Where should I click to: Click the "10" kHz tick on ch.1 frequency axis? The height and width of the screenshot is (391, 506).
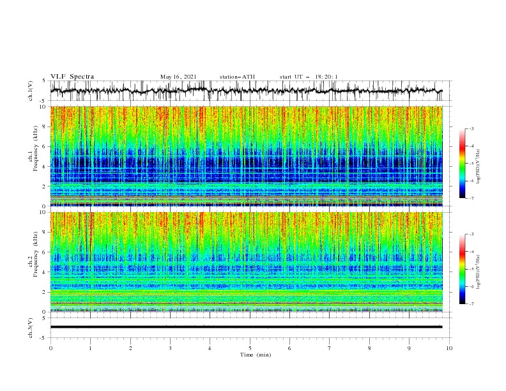43,107
